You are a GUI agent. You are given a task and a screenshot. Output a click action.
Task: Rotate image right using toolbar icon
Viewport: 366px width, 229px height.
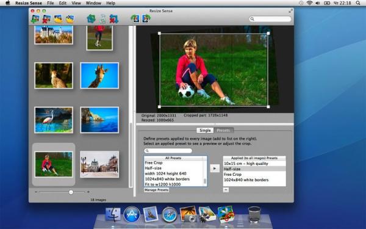(x=146, y=18)
